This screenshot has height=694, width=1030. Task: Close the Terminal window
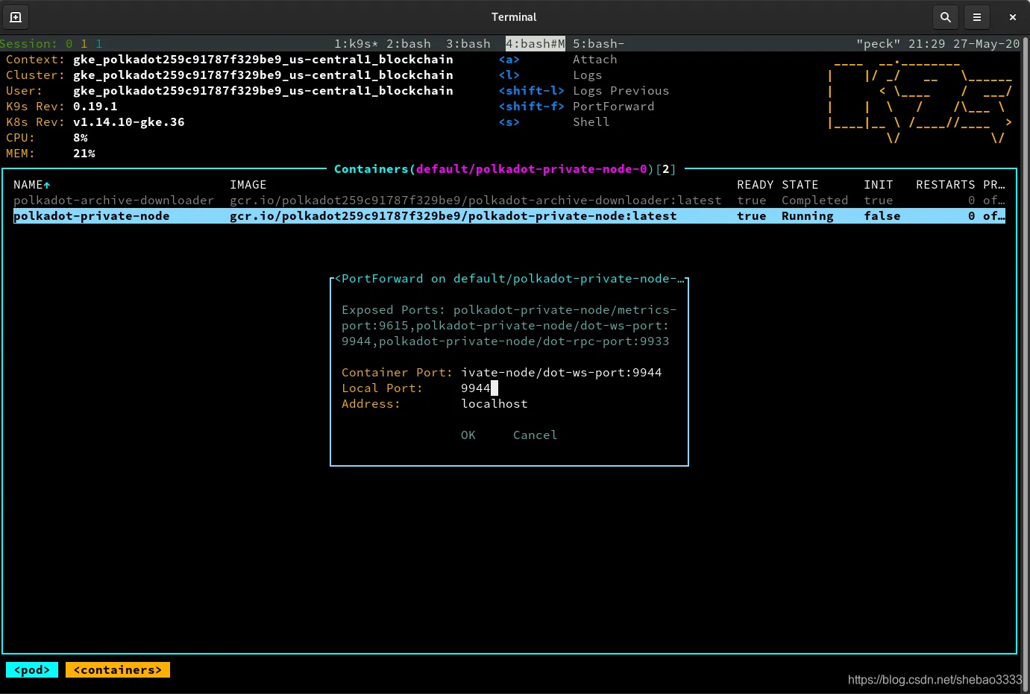click(x=1012, y=16)
